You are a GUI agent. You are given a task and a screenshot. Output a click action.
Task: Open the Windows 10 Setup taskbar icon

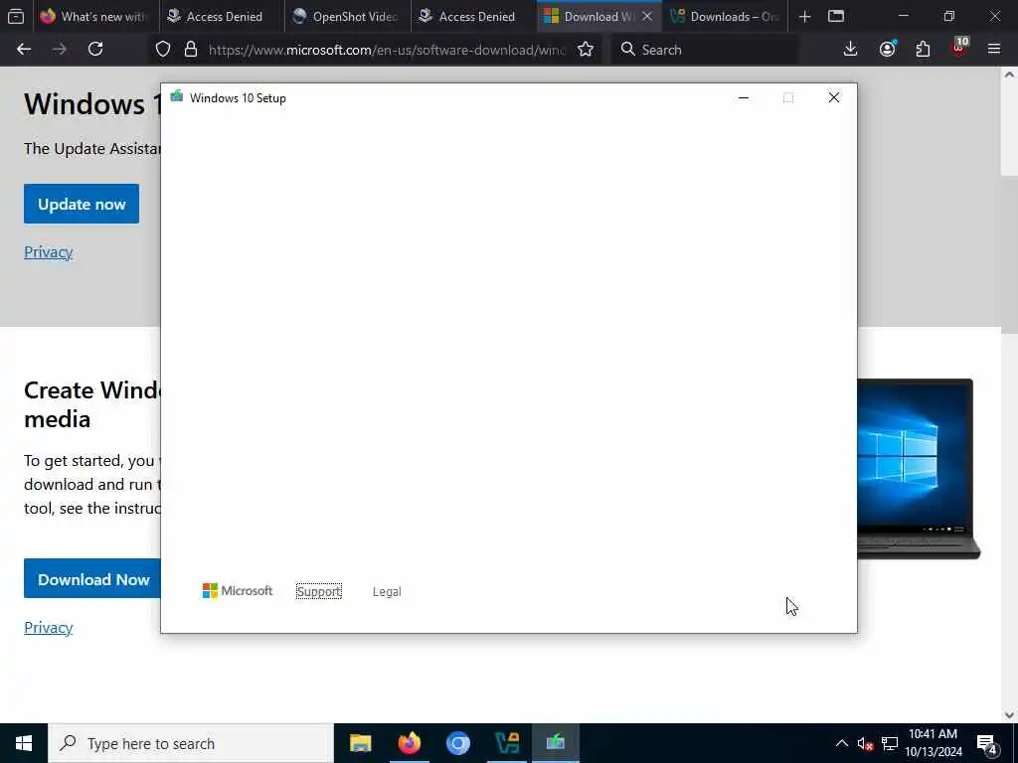point(555,743)
